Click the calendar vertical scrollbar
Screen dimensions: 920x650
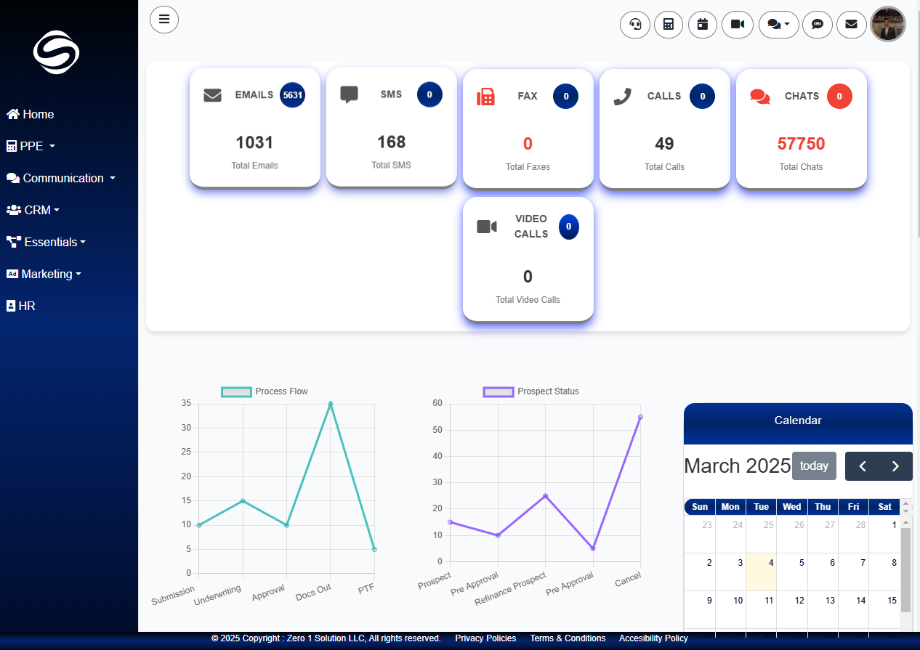[905, 566]
